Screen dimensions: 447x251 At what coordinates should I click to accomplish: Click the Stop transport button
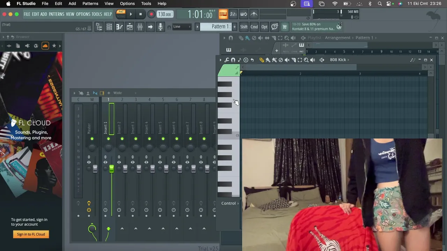tap(140, 14)
